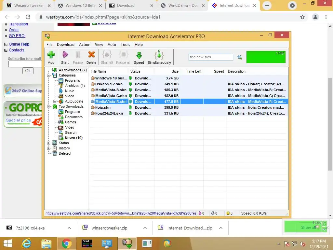Open File Explorer from the taskbar
This screenshot has height=250, width=333.
coord(46,243)
